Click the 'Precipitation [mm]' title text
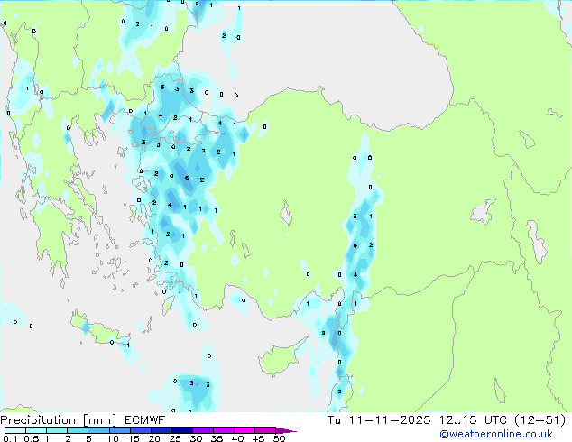The image size is (572, 442). tap(59, 420)
